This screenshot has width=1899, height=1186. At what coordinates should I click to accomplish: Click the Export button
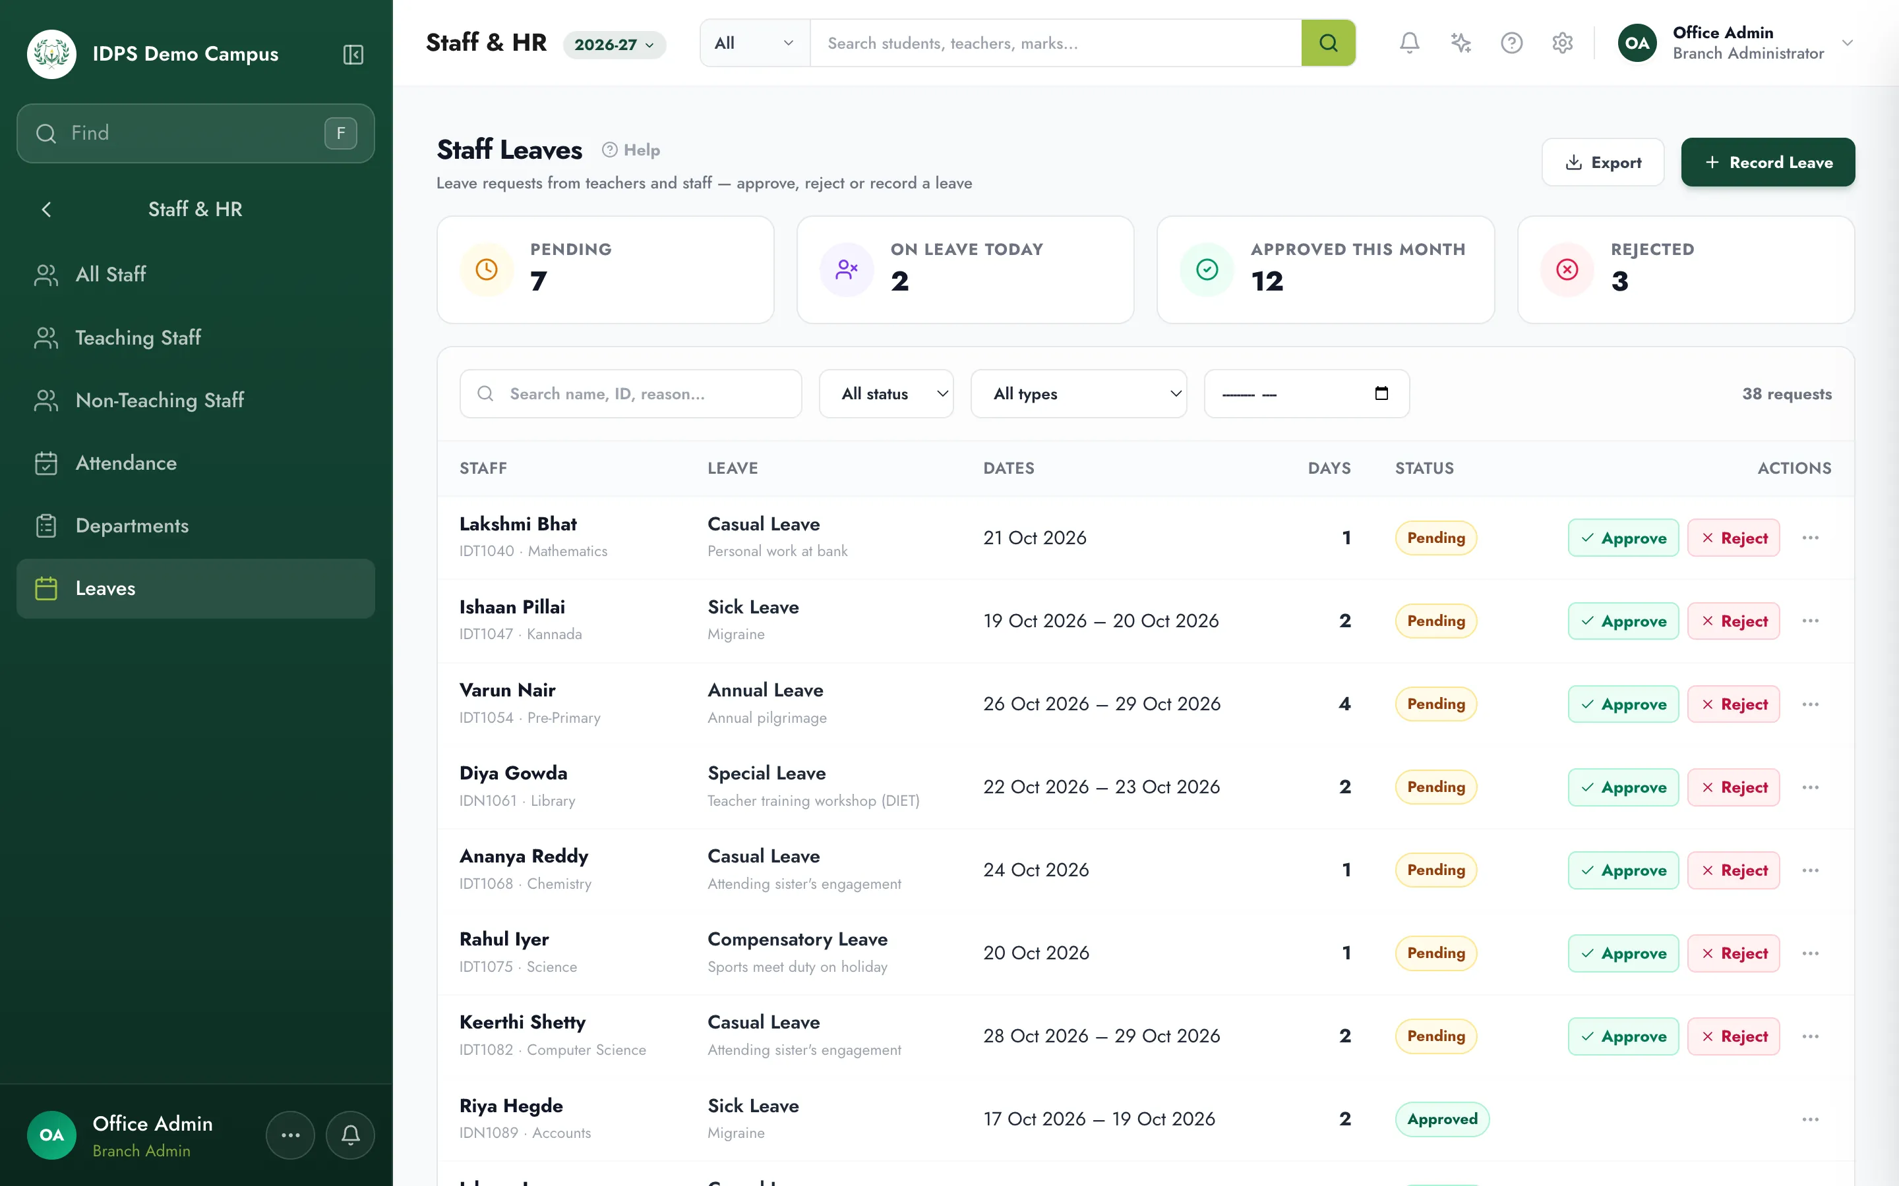(1602, 162)
